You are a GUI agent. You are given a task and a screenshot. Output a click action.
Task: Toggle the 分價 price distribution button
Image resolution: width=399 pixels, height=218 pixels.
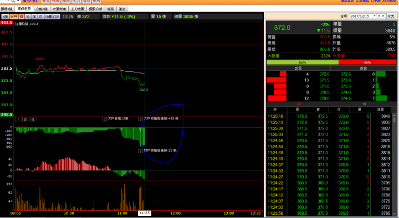pyautogui.click(x=48, y=17)
